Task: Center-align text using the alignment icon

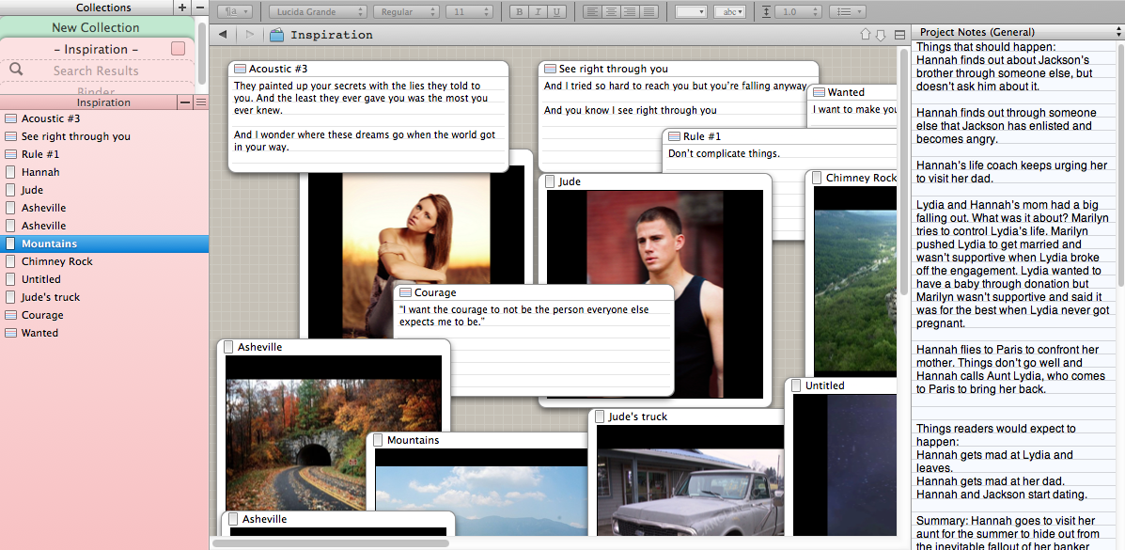Action: point(609,12)
